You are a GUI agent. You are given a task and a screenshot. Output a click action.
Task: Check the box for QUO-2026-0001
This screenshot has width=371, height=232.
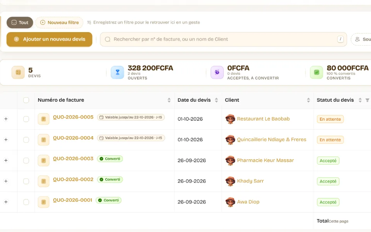click(x=26, y=202)
